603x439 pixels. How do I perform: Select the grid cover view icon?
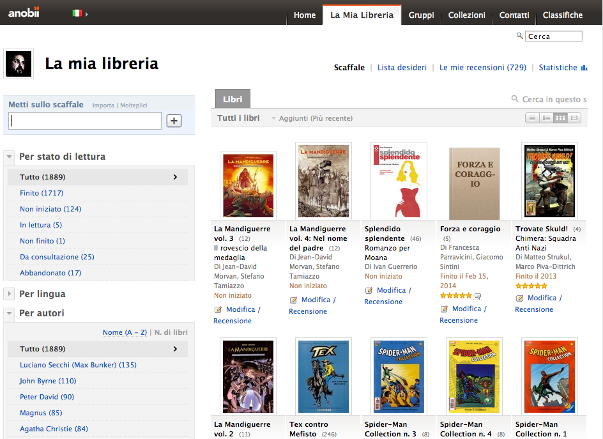click(x=560, y=118)
